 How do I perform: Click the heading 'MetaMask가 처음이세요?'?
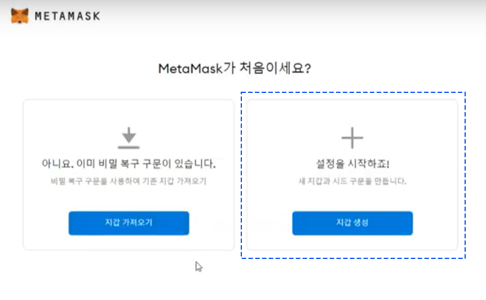tap(235, 68)
